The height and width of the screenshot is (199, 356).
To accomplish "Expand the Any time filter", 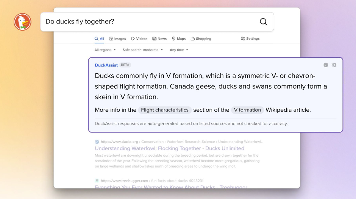I will coord(179,50).
